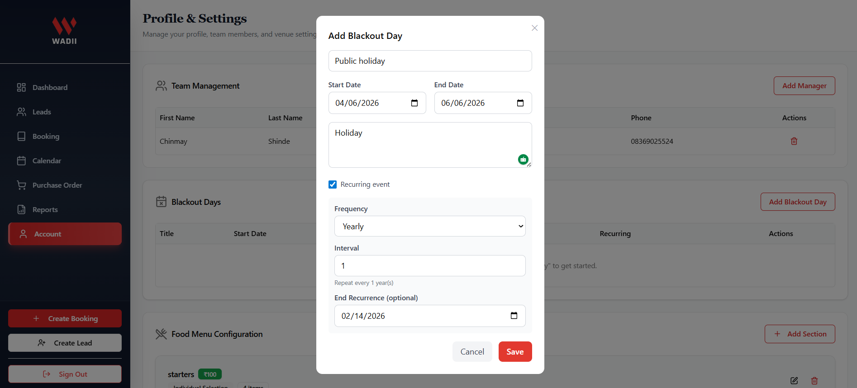Viewport: 857px width, 388px height.
Task: Click the description textarea containing 'Holiday'
Action: pyautogui.click(x=430, y=145)
